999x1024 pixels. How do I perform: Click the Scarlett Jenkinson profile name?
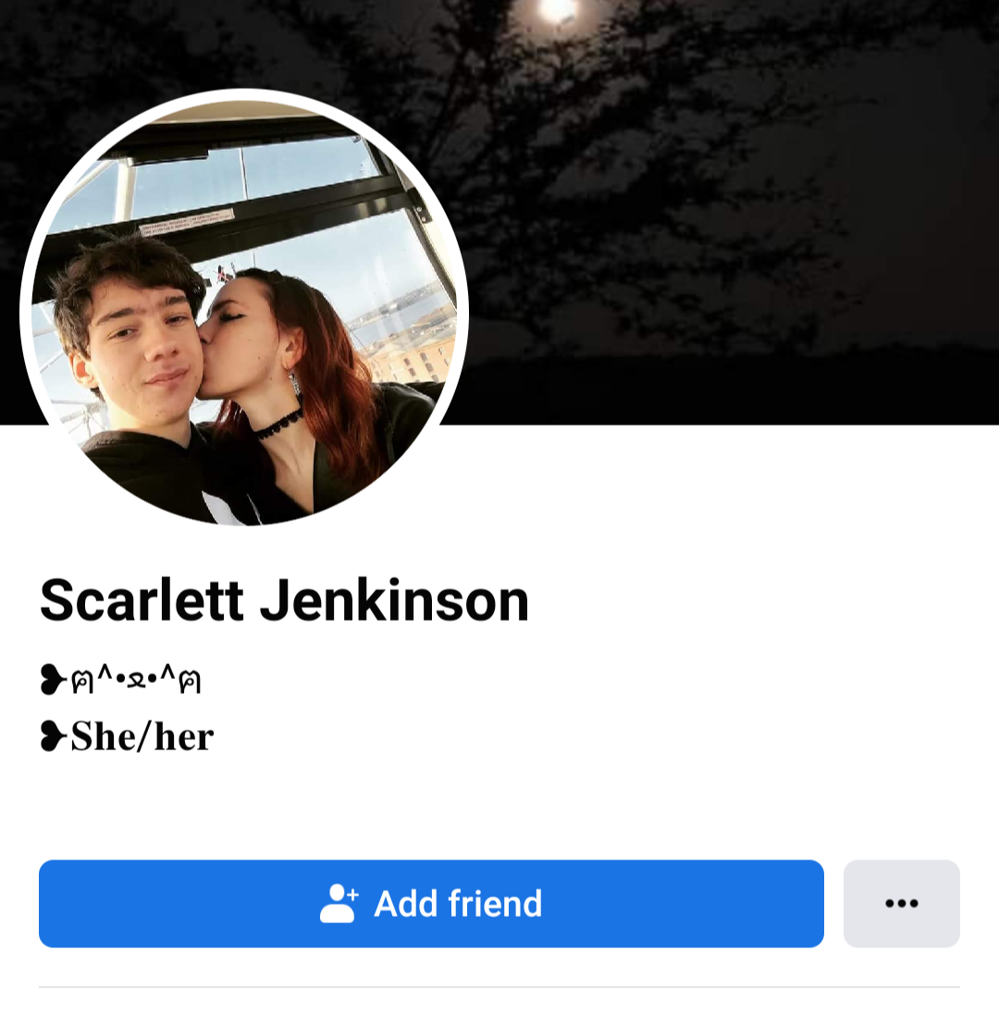(284, 600)
